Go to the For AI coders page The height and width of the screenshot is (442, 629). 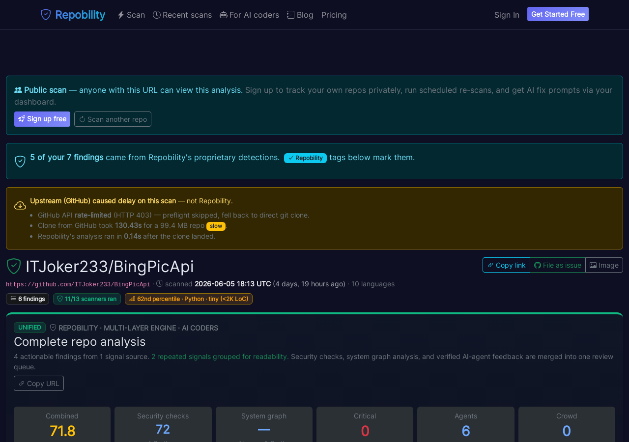(250, 15)
